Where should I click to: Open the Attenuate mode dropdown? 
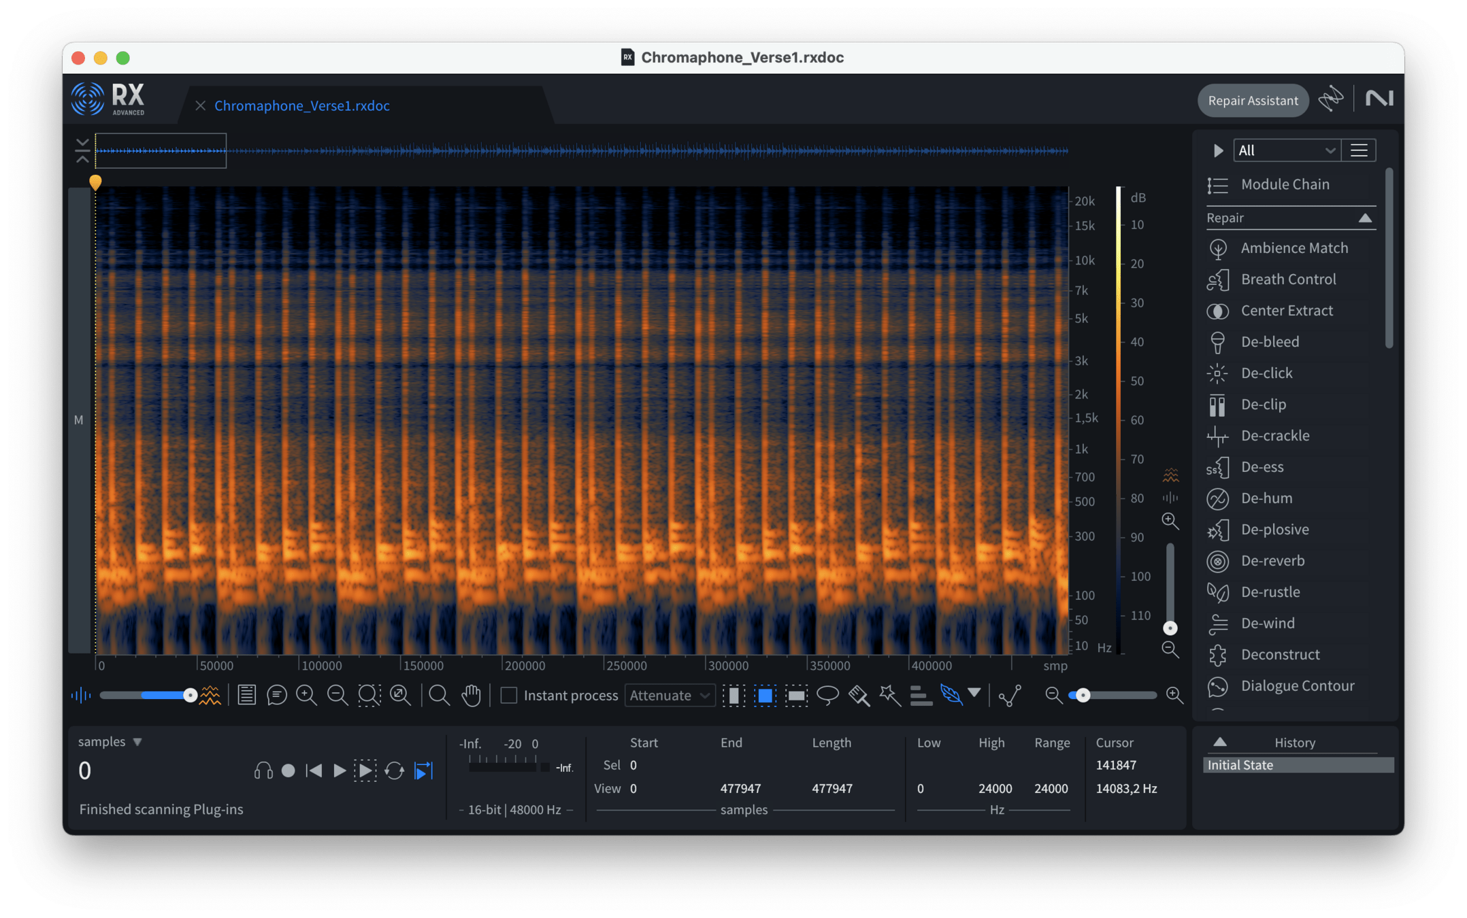[670, 695]
